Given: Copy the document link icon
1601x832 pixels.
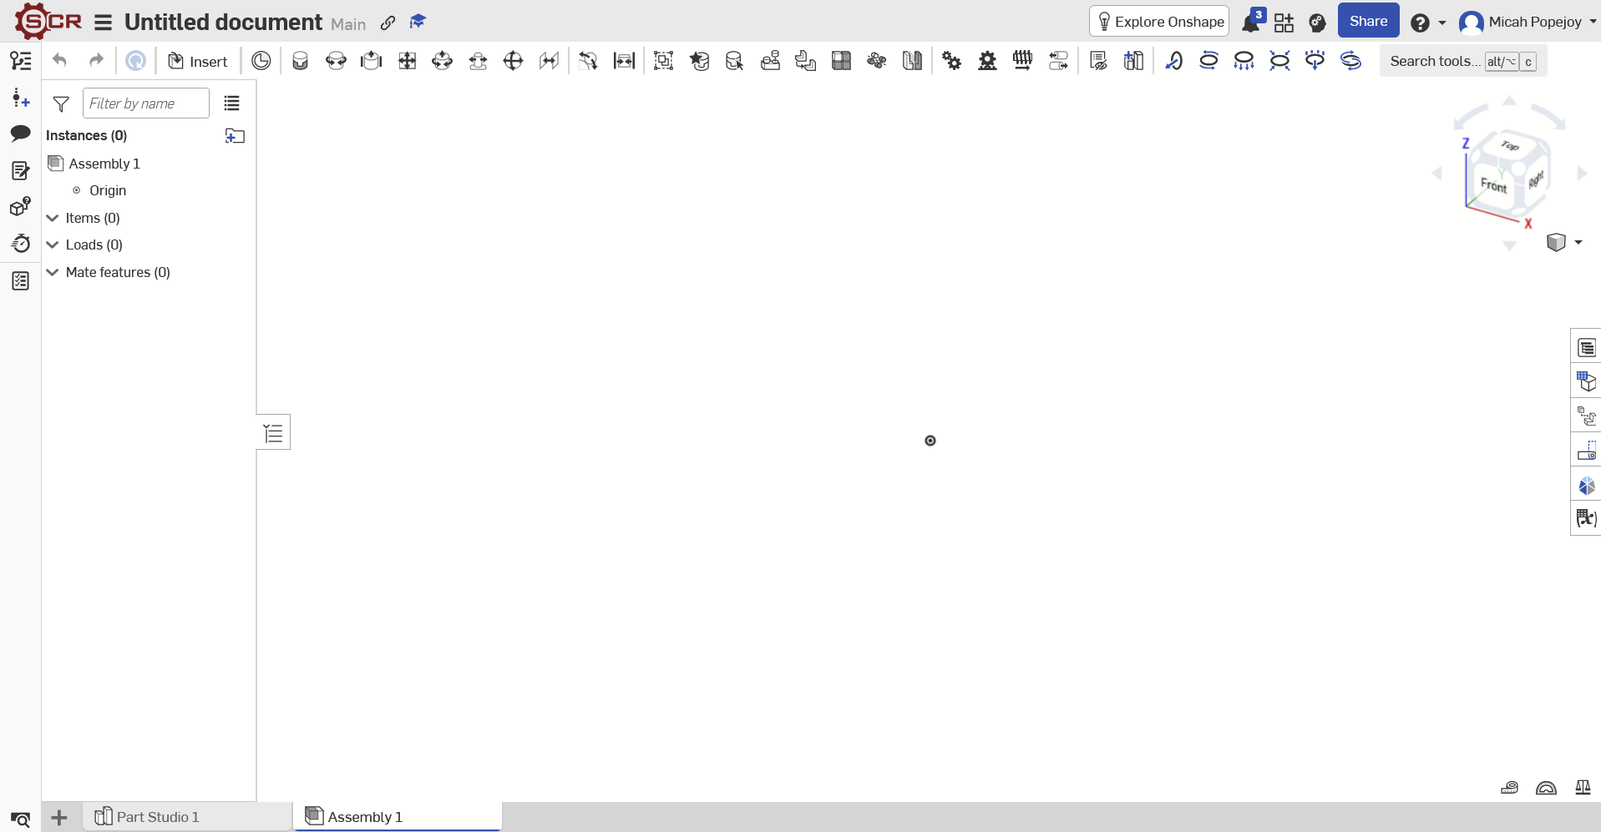Looking at the screenshot, I should click(x=388, y=23).
